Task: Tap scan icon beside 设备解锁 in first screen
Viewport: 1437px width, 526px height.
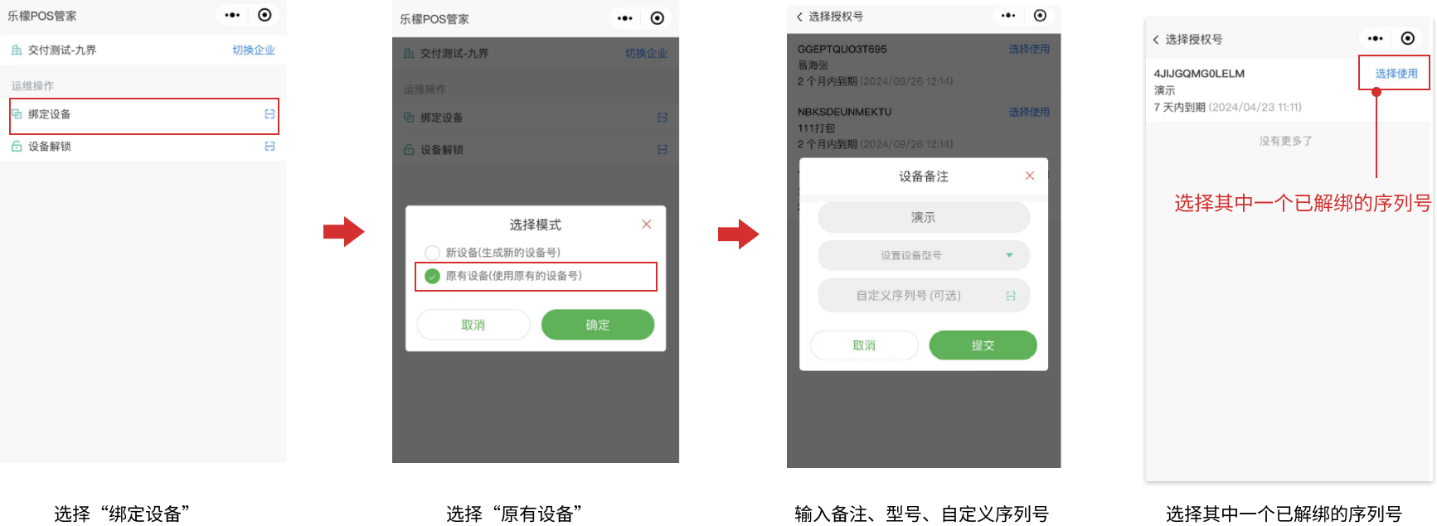Action: 269,147
